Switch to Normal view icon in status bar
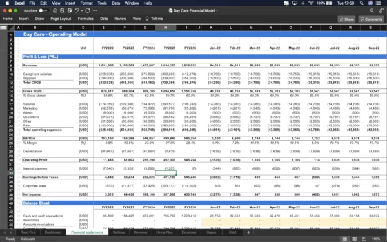 (345, 239)
